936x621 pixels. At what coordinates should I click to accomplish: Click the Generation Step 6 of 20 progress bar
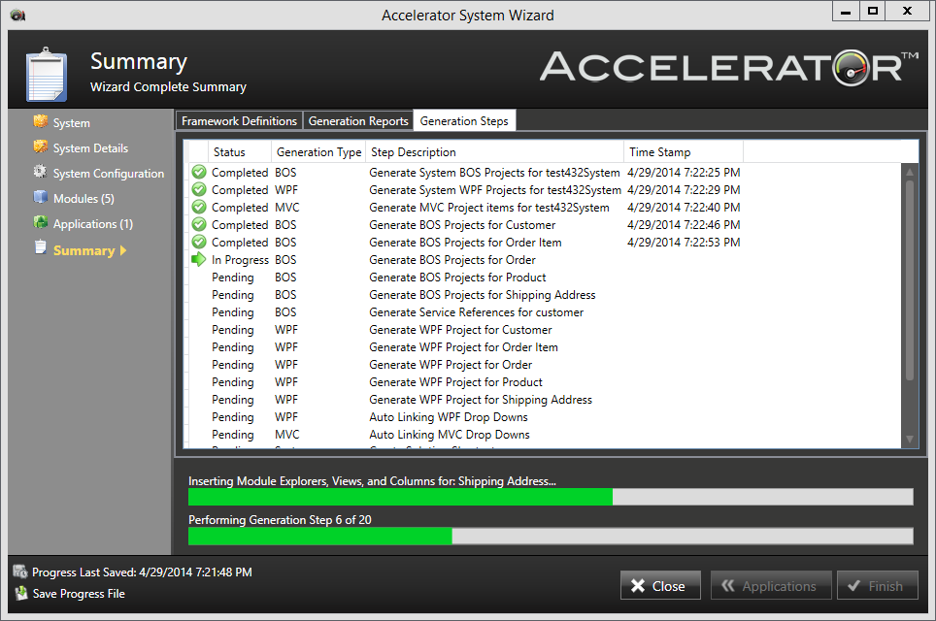551,536
